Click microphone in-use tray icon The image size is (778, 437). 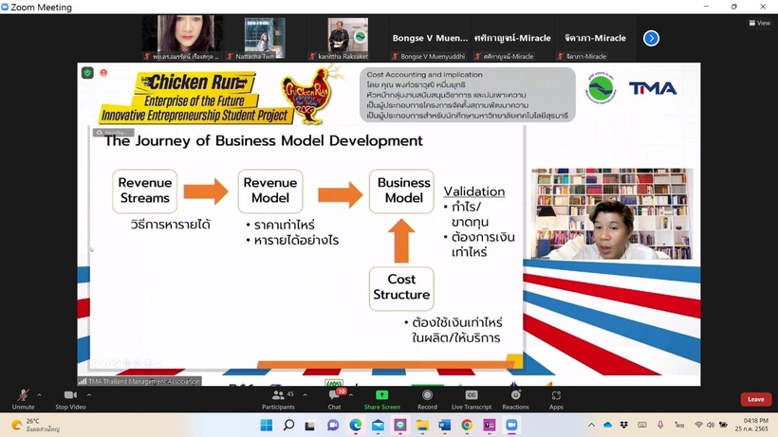coord(660,425)
